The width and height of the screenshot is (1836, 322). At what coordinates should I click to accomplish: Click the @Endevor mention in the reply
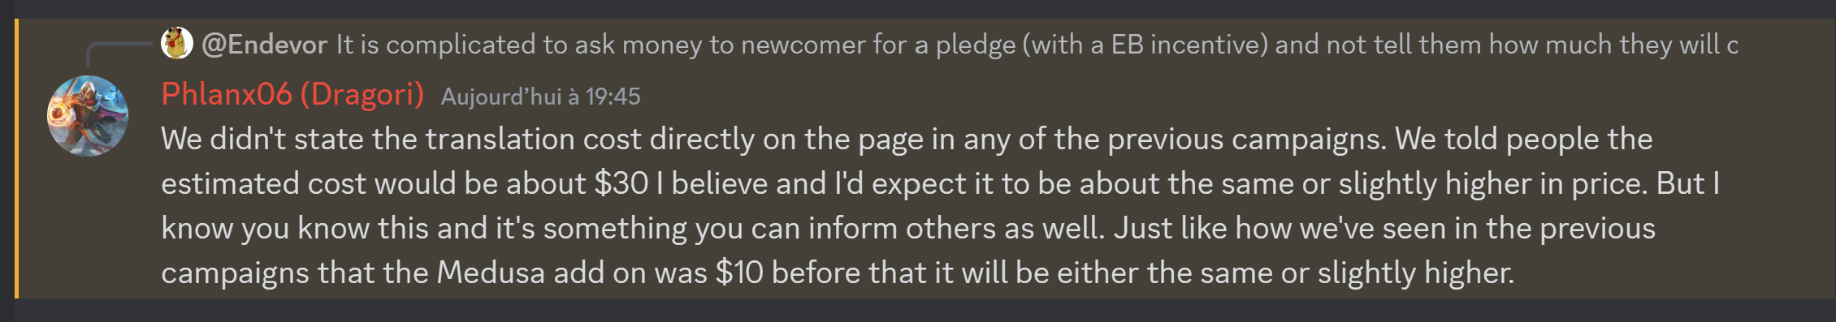[264, 44]
